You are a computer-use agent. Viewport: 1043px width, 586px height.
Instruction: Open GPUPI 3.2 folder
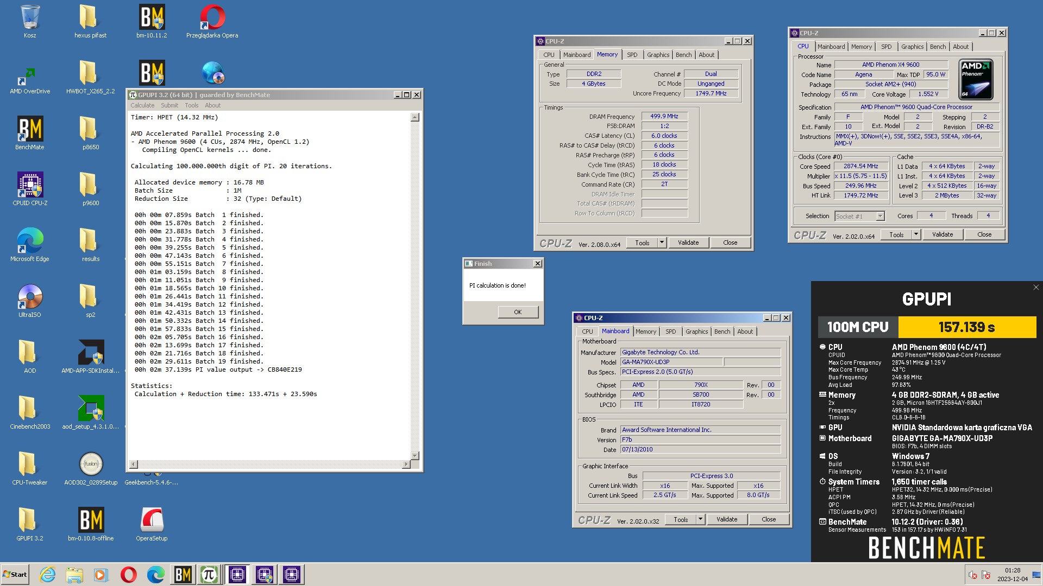30,525
